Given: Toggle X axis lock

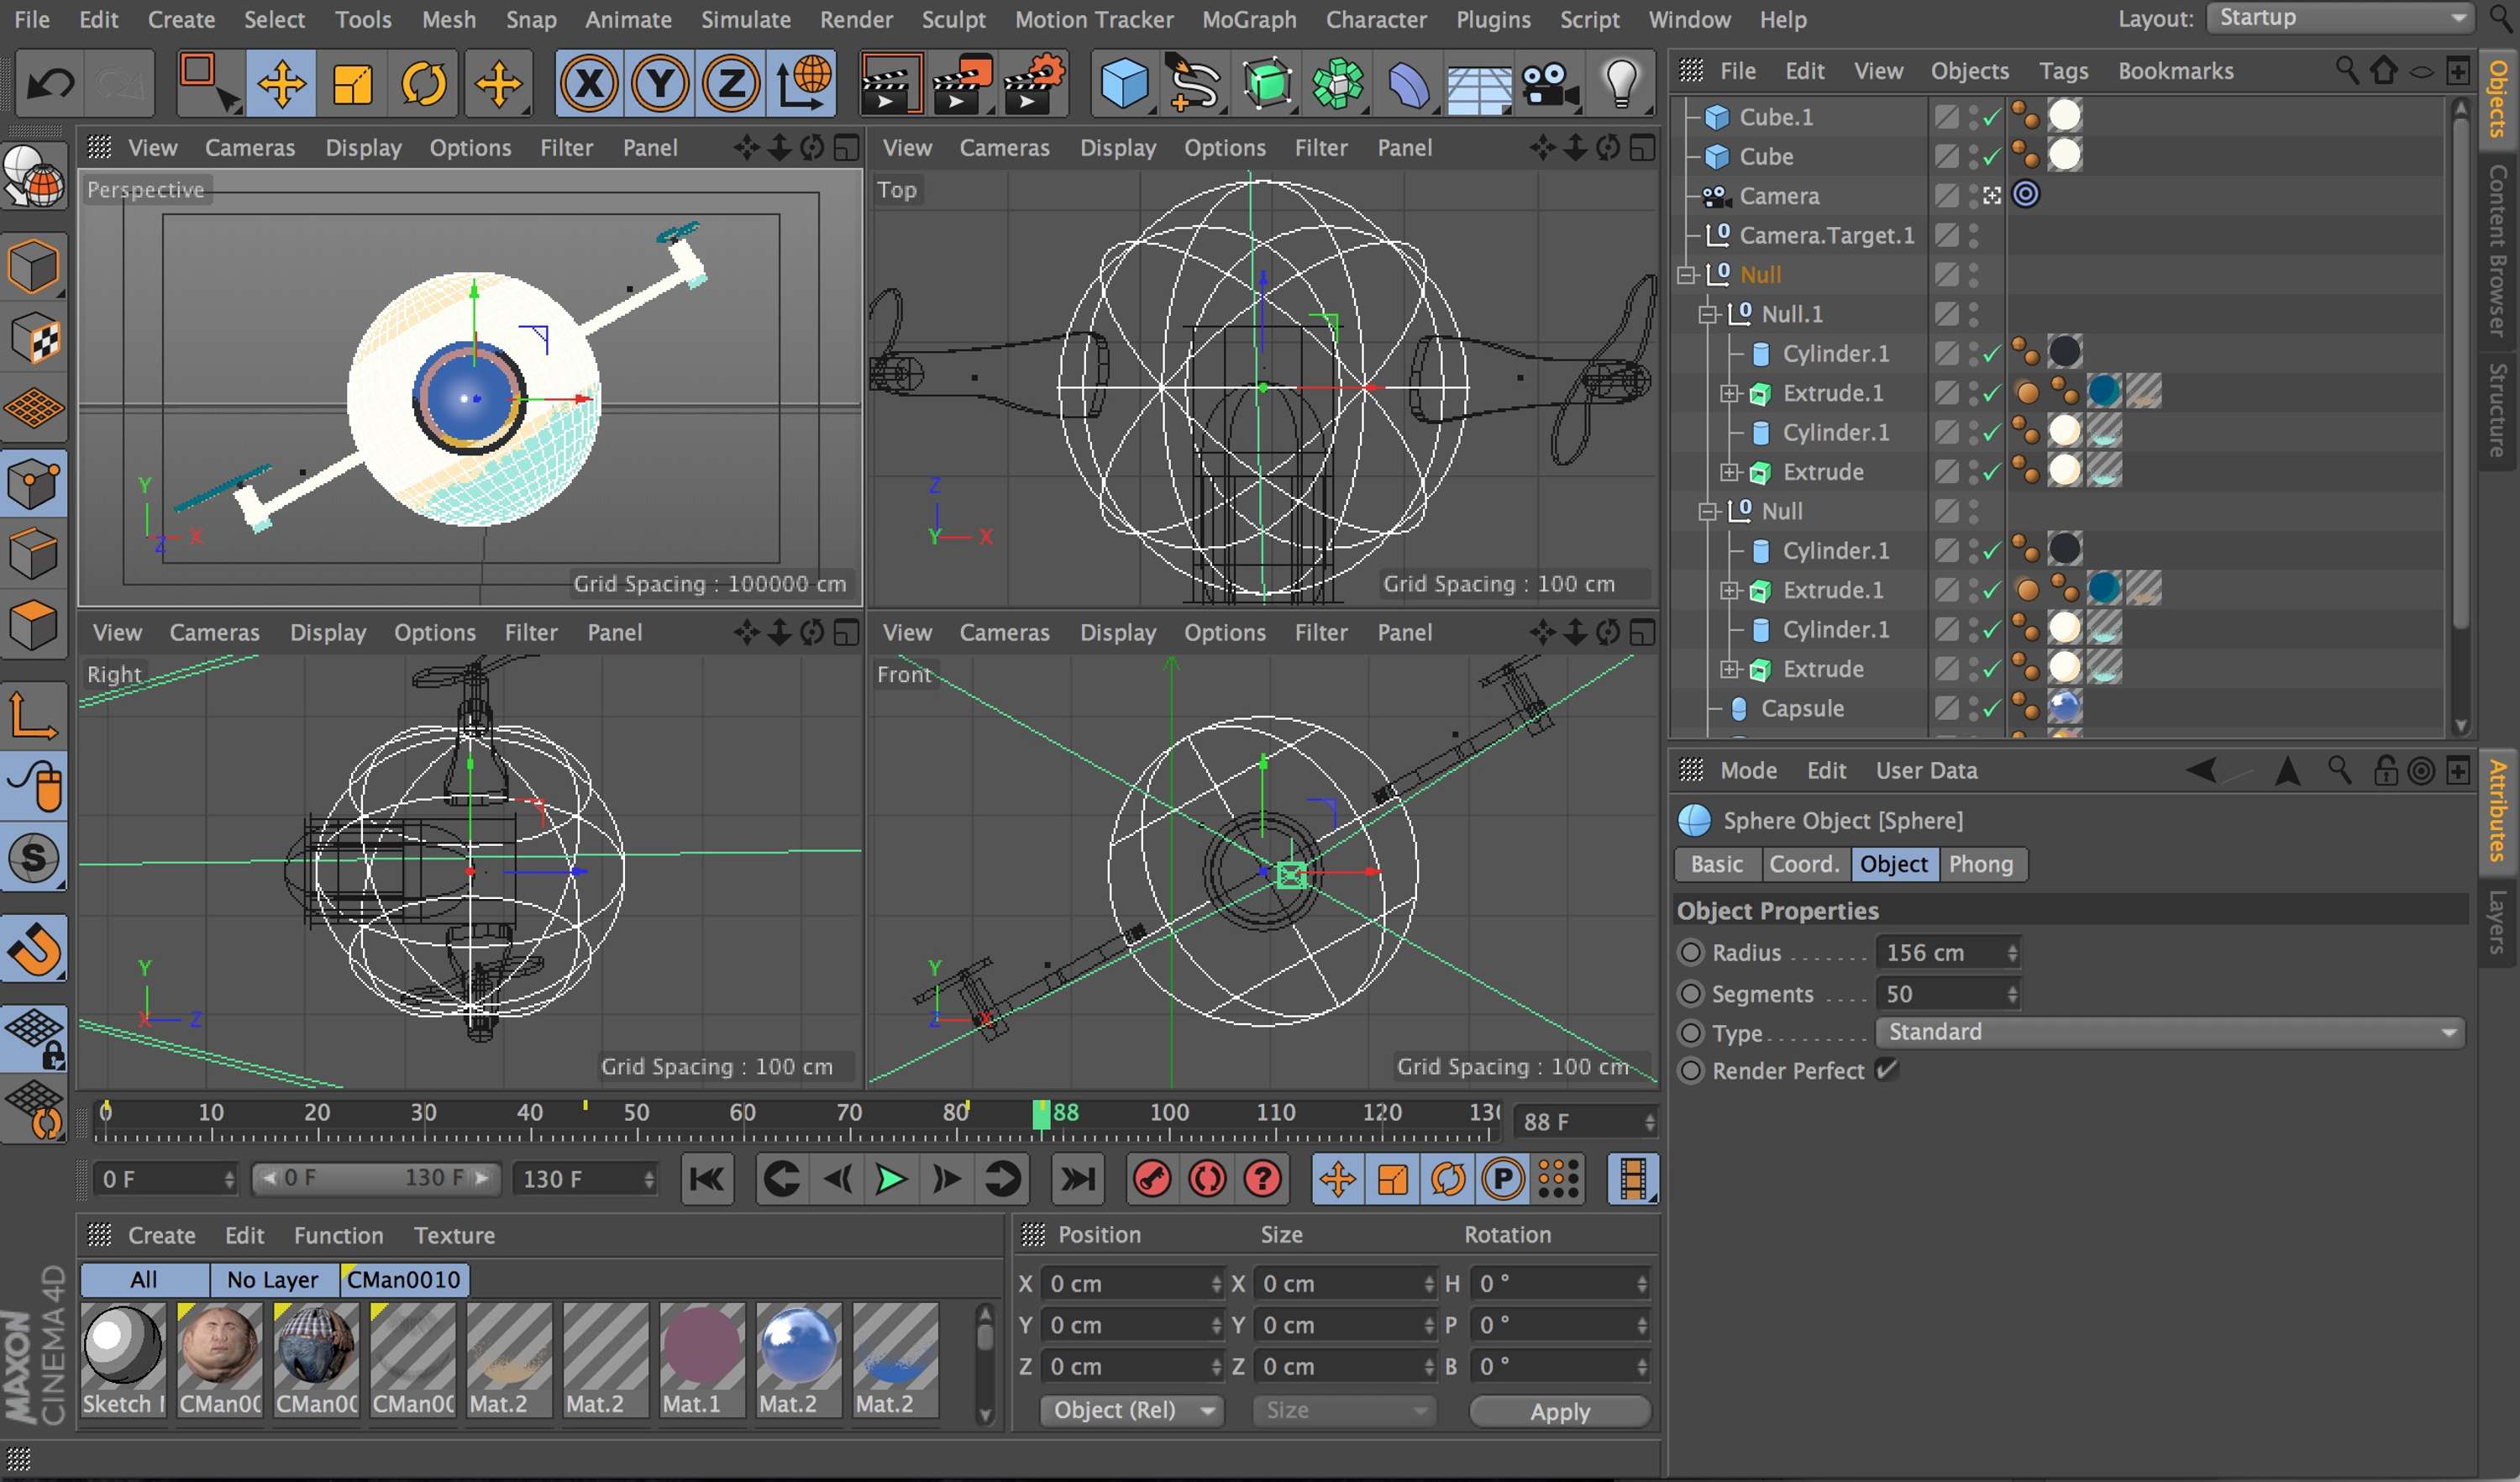Looking at the screenshot, I should tap(589, 84).
